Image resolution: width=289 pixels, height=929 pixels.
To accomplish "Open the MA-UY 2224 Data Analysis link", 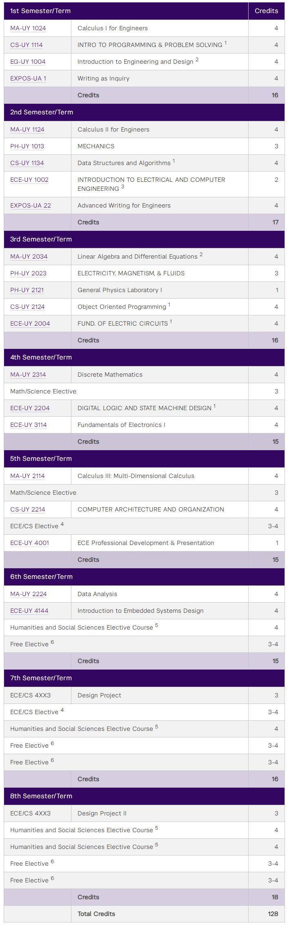I will pos(28,594).
